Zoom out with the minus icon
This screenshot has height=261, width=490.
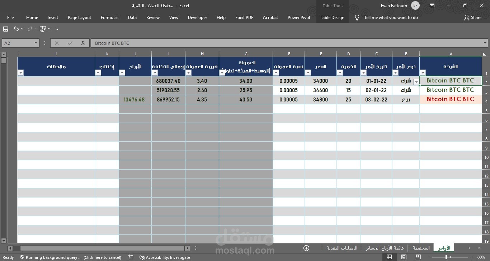point(429,257)
